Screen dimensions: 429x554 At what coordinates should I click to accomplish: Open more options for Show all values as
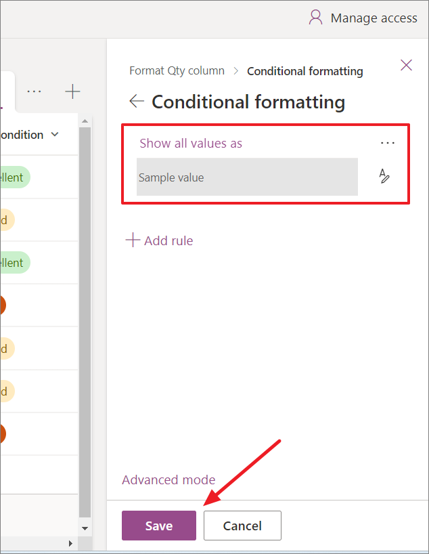coord(387,142)
